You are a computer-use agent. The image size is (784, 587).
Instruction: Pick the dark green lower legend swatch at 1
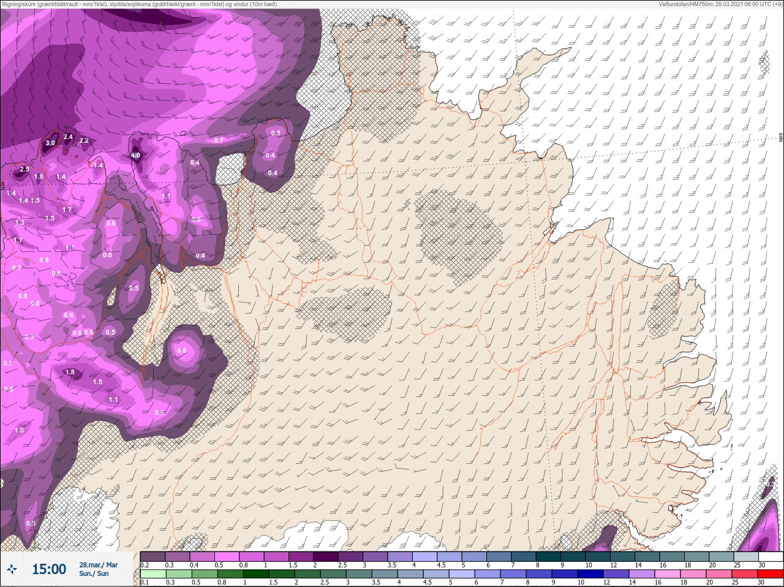click(x=256, y=574)
